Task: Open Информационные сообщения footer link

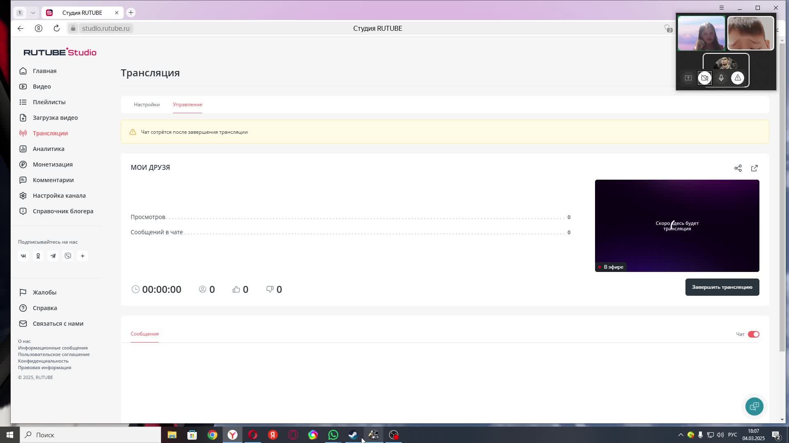Action: [x=53, y=348]
